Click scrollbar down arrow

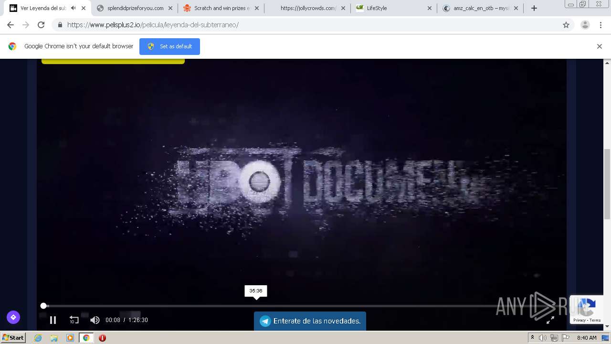pyautogui.click(x=607, y=327)
